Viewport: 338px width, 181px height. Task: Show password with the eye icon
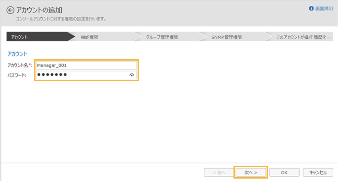(x=131, y=75)
